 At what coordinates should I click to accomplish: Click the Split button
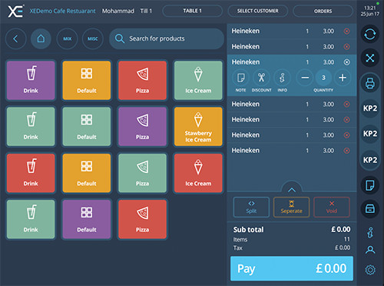tap(251, 207)
